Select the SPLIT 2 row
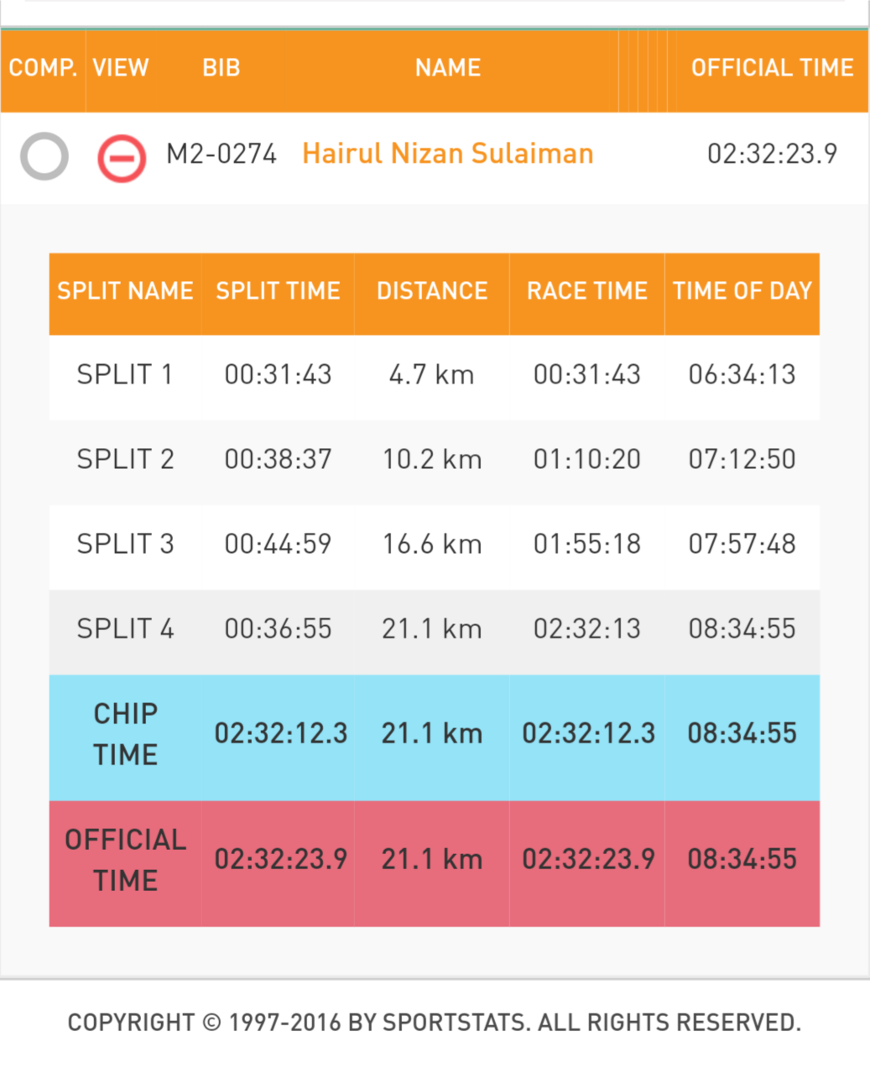 pos(435,459)
